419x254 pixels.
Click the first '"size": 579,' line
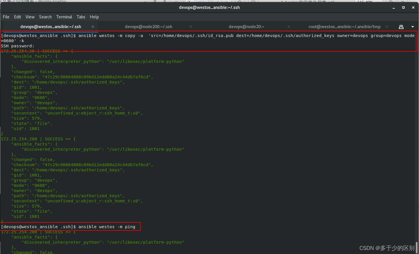27,118
